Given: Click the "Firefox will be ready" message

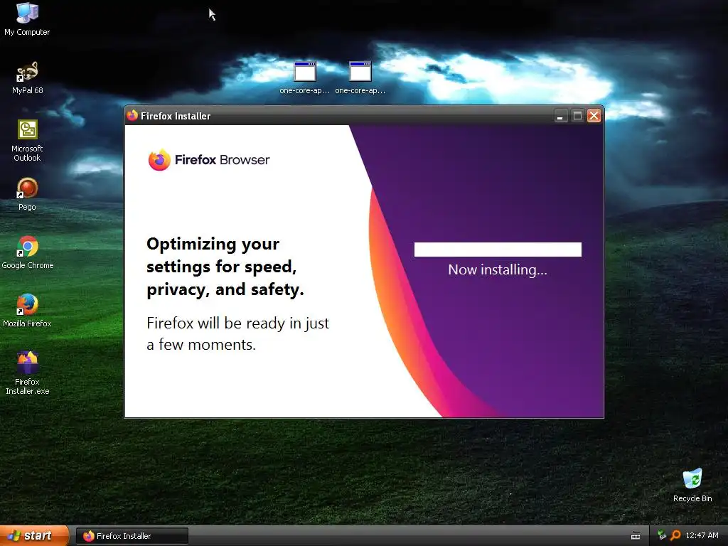Looking at the screenshot, I should (237, 333).
